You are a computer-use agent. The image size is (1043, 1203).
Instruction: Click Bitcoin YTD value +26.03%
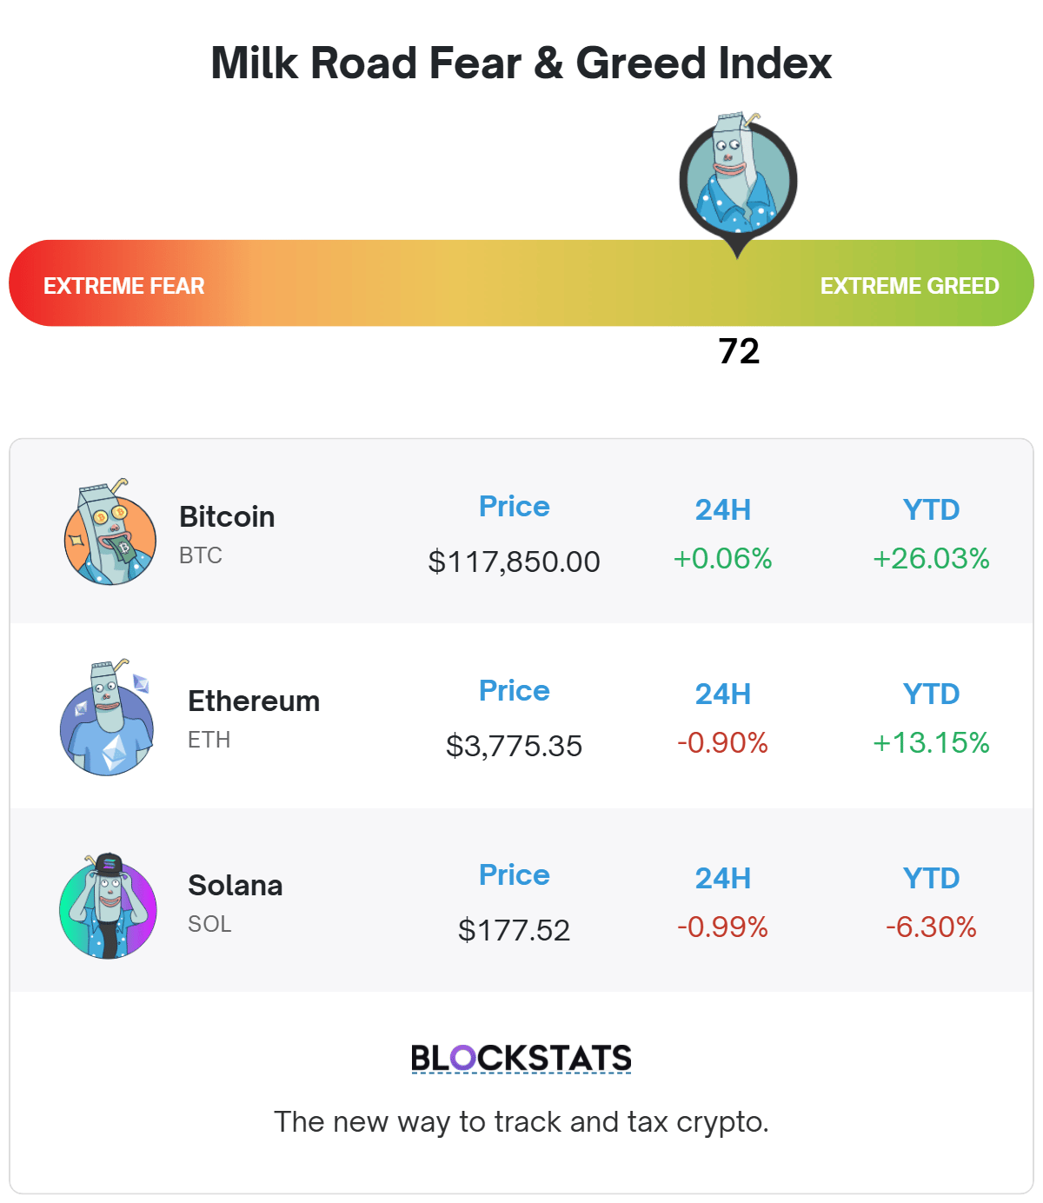tap(931, 558)
